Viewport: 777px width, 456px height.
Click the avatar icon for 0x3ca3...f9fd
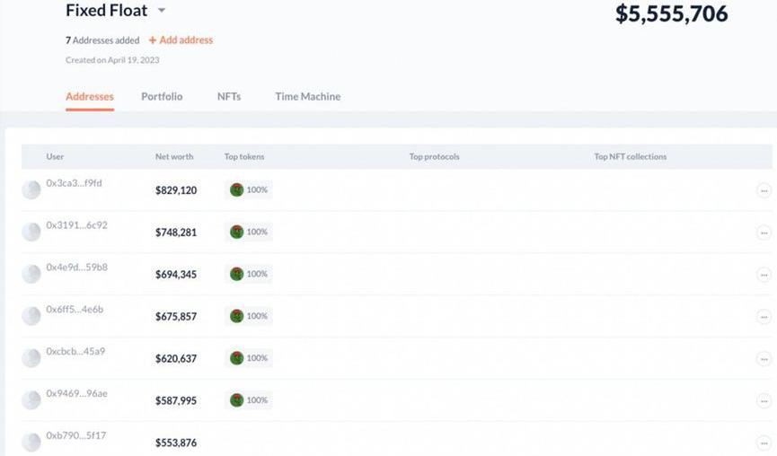point(31,189)
